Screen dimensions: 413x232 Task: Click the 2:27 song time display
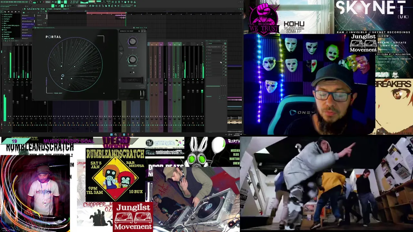click(x=74, y=2)
